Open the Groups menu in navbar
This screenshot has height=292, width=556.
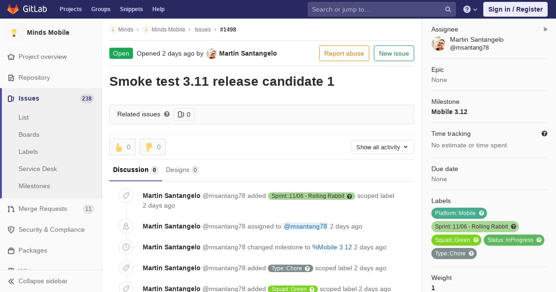pyautogui.click(x=101, y=9)
